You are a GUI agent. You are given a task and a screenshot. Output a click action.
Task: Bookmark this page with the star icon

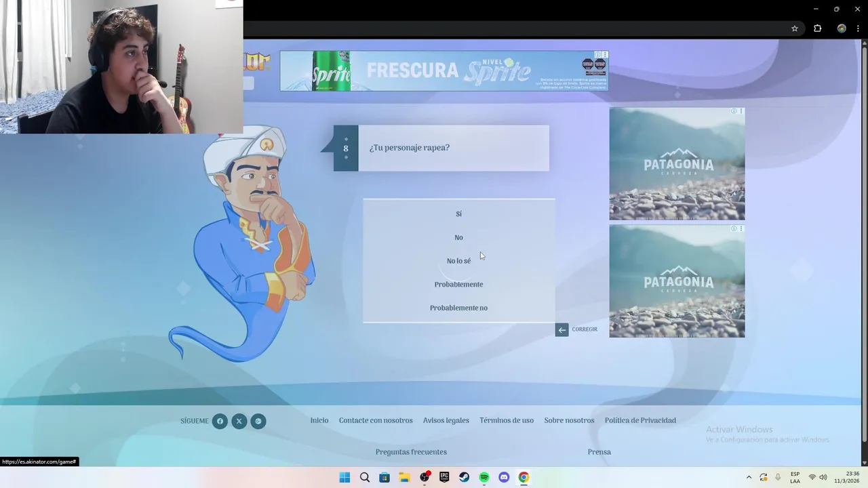(795, 28)
